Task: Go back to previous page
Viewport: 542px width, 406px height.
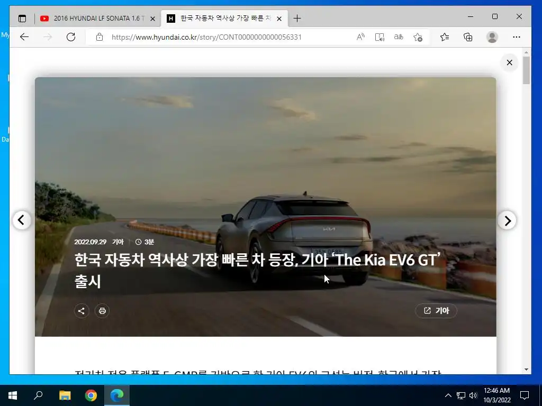Action: (24, 37)
